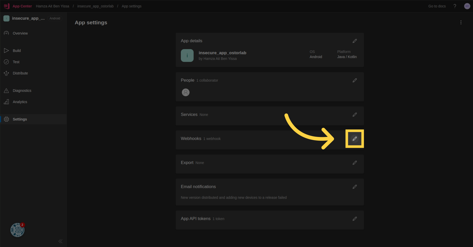Open insecure_app_ostorlab breadcrumb link
This screenshot has width=473, height=247.
tap(95, 6)
